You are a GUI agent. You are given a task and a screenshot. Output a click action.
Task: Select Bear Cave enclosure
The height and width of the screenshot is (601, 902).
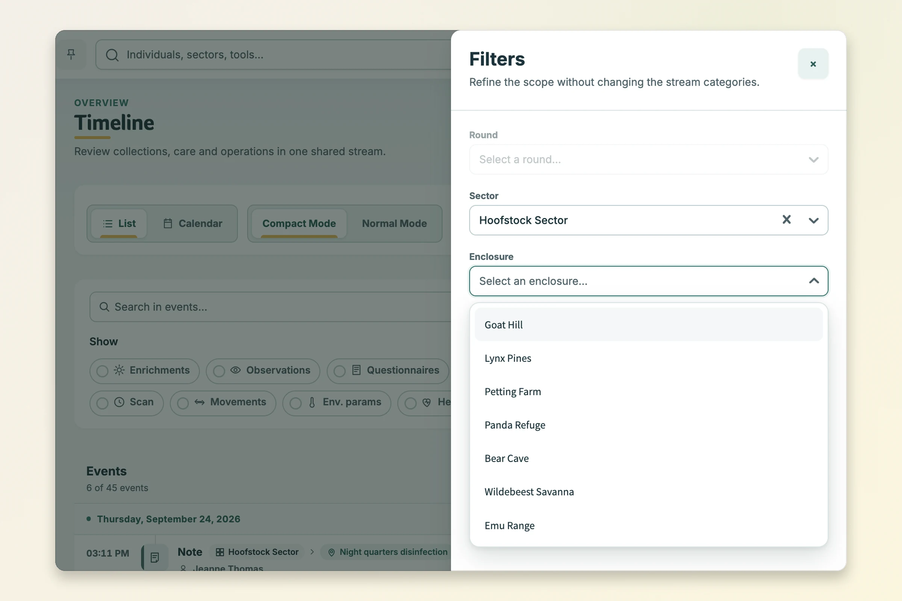[649, 458]
